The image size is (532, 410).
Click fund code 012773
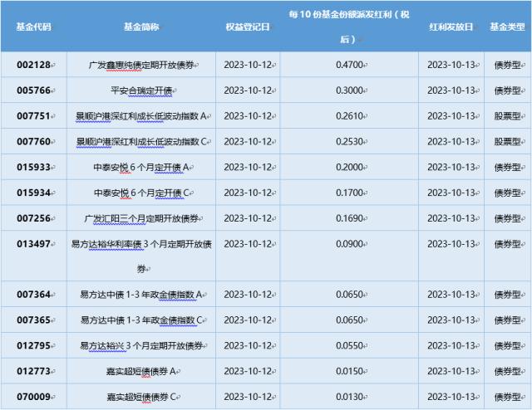33,371
